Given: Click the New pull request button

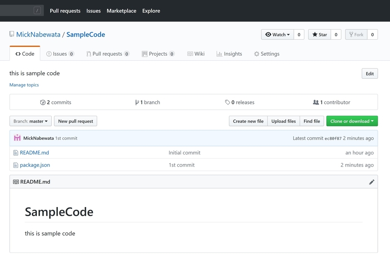Looking at the screenshot, I should click(75, 121).
